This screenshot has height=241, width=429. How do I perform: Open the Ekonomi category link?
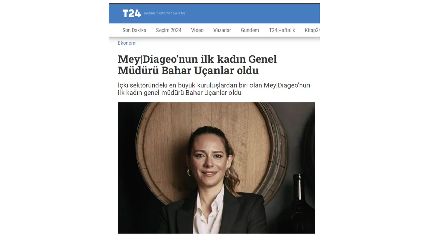tap(127, 43)
